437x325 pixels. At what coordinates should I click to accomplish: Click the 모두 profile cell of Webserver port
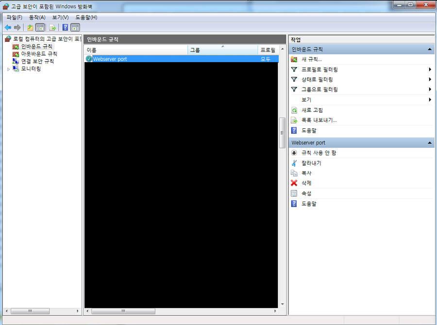[x=265, y=59]
